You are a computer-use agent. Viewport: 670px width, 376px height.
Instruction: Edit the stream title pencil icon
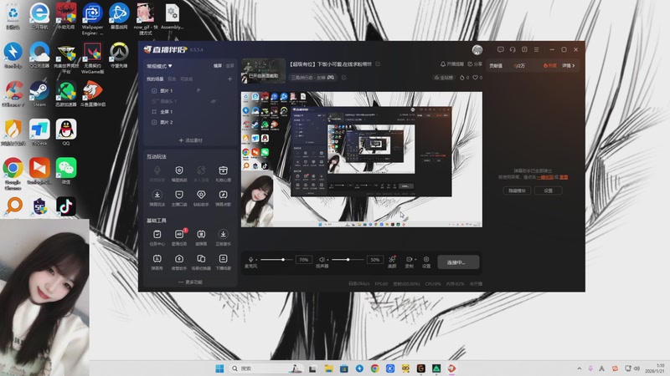click(378, 64)
